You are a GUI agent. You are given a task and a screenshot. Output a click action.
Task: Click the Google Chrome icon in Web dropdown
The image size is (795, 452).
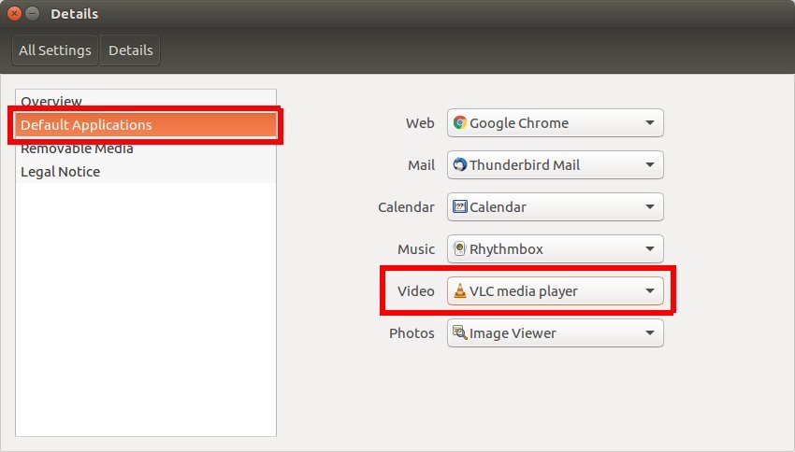(x=460, y=122)
